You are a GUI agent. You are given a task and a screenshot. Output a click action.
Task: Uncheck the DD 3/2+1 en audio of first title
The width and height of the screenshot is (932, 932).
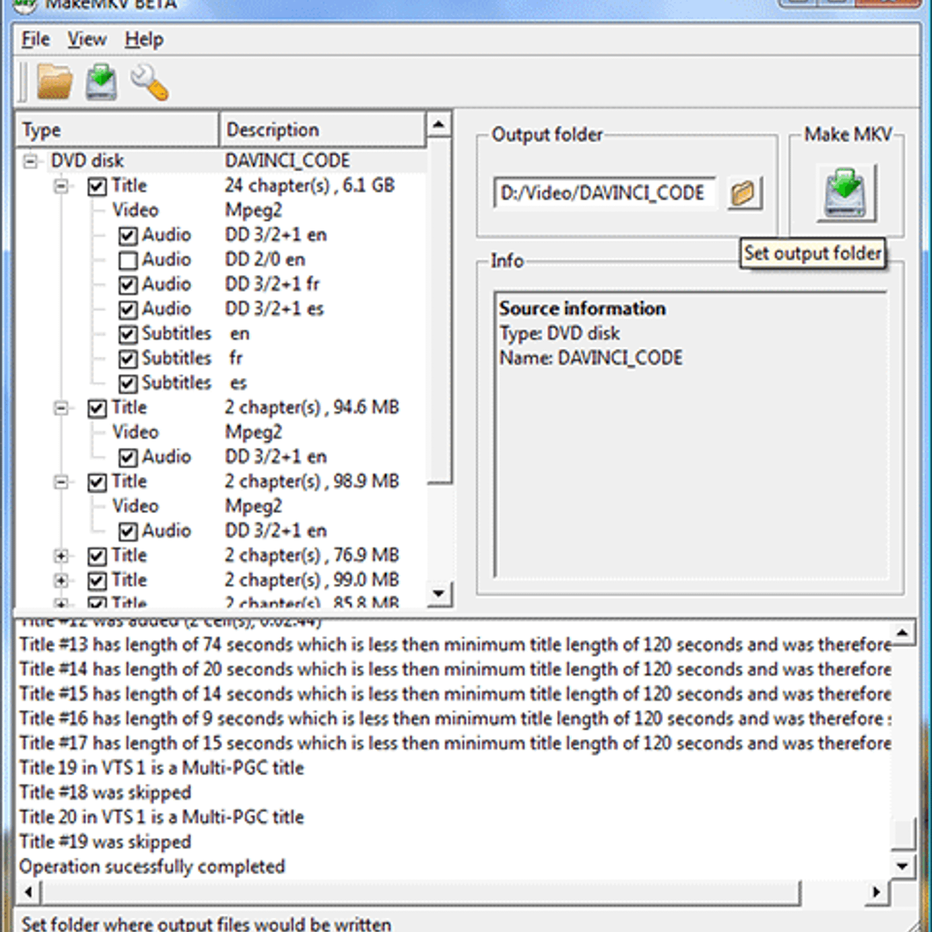tap(128, 235)
